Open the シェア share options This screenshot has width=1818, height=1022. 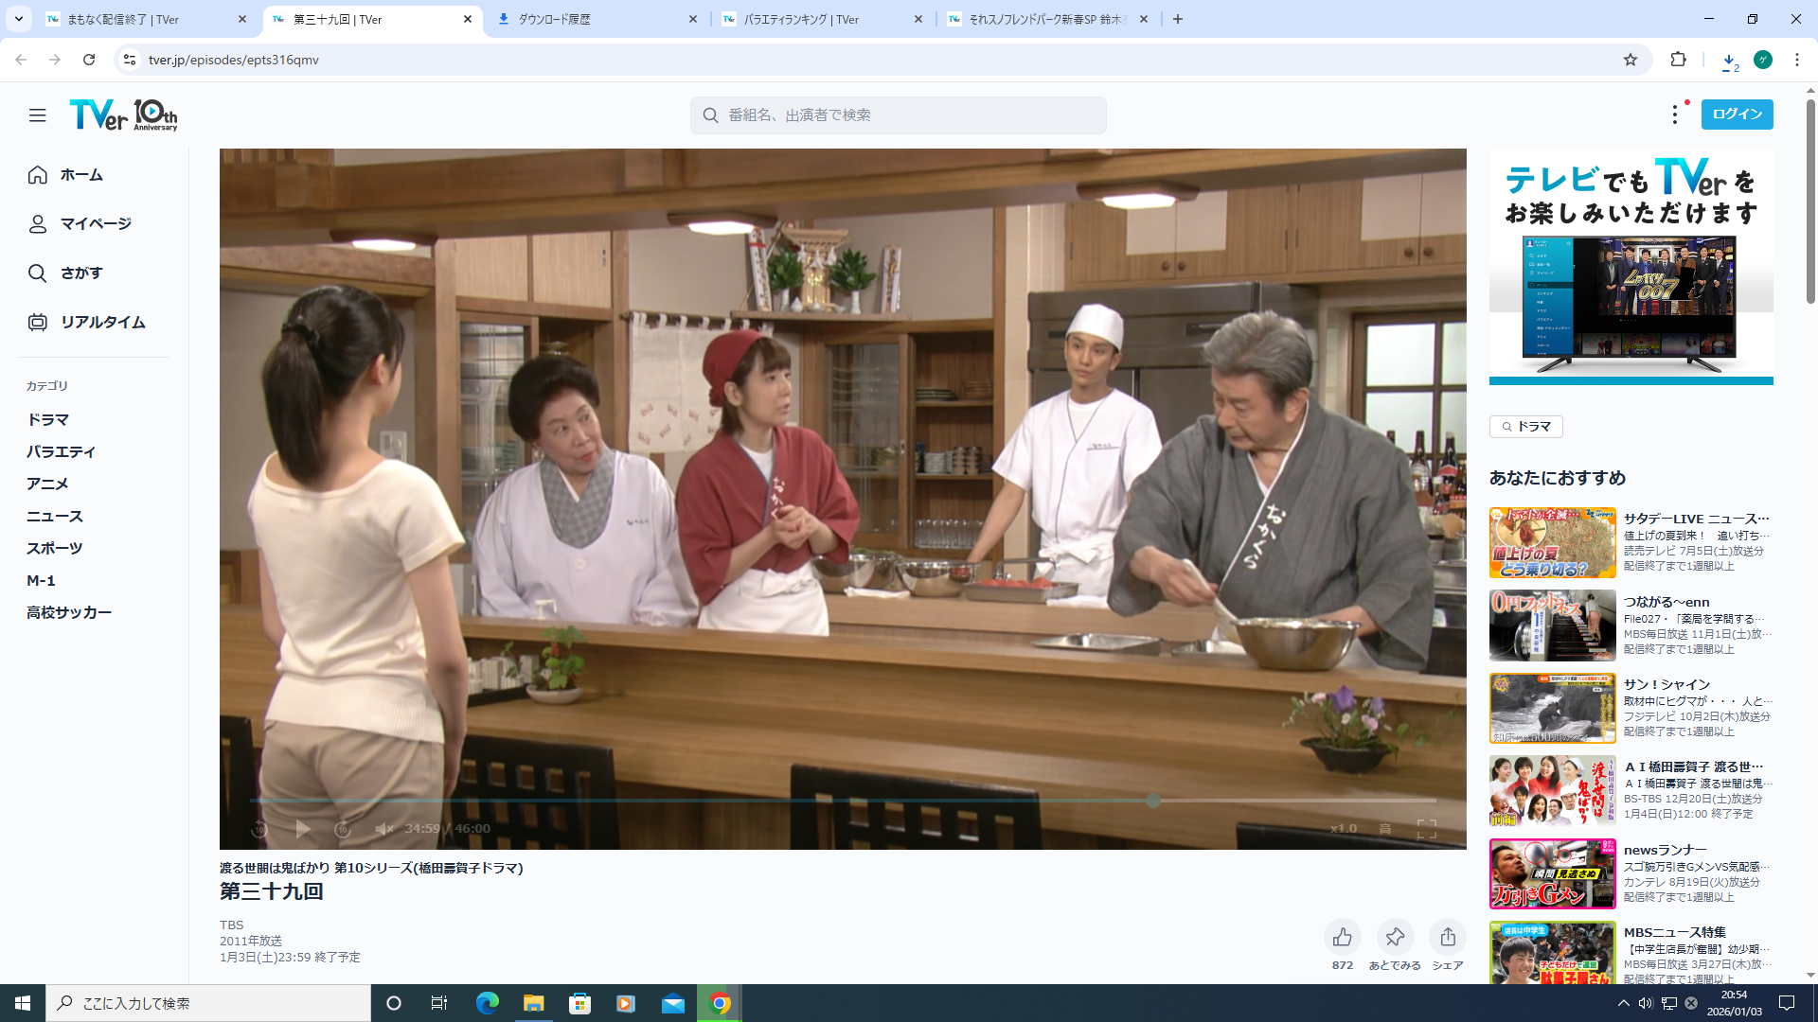pyautogui.click(x=1447, y=937)
